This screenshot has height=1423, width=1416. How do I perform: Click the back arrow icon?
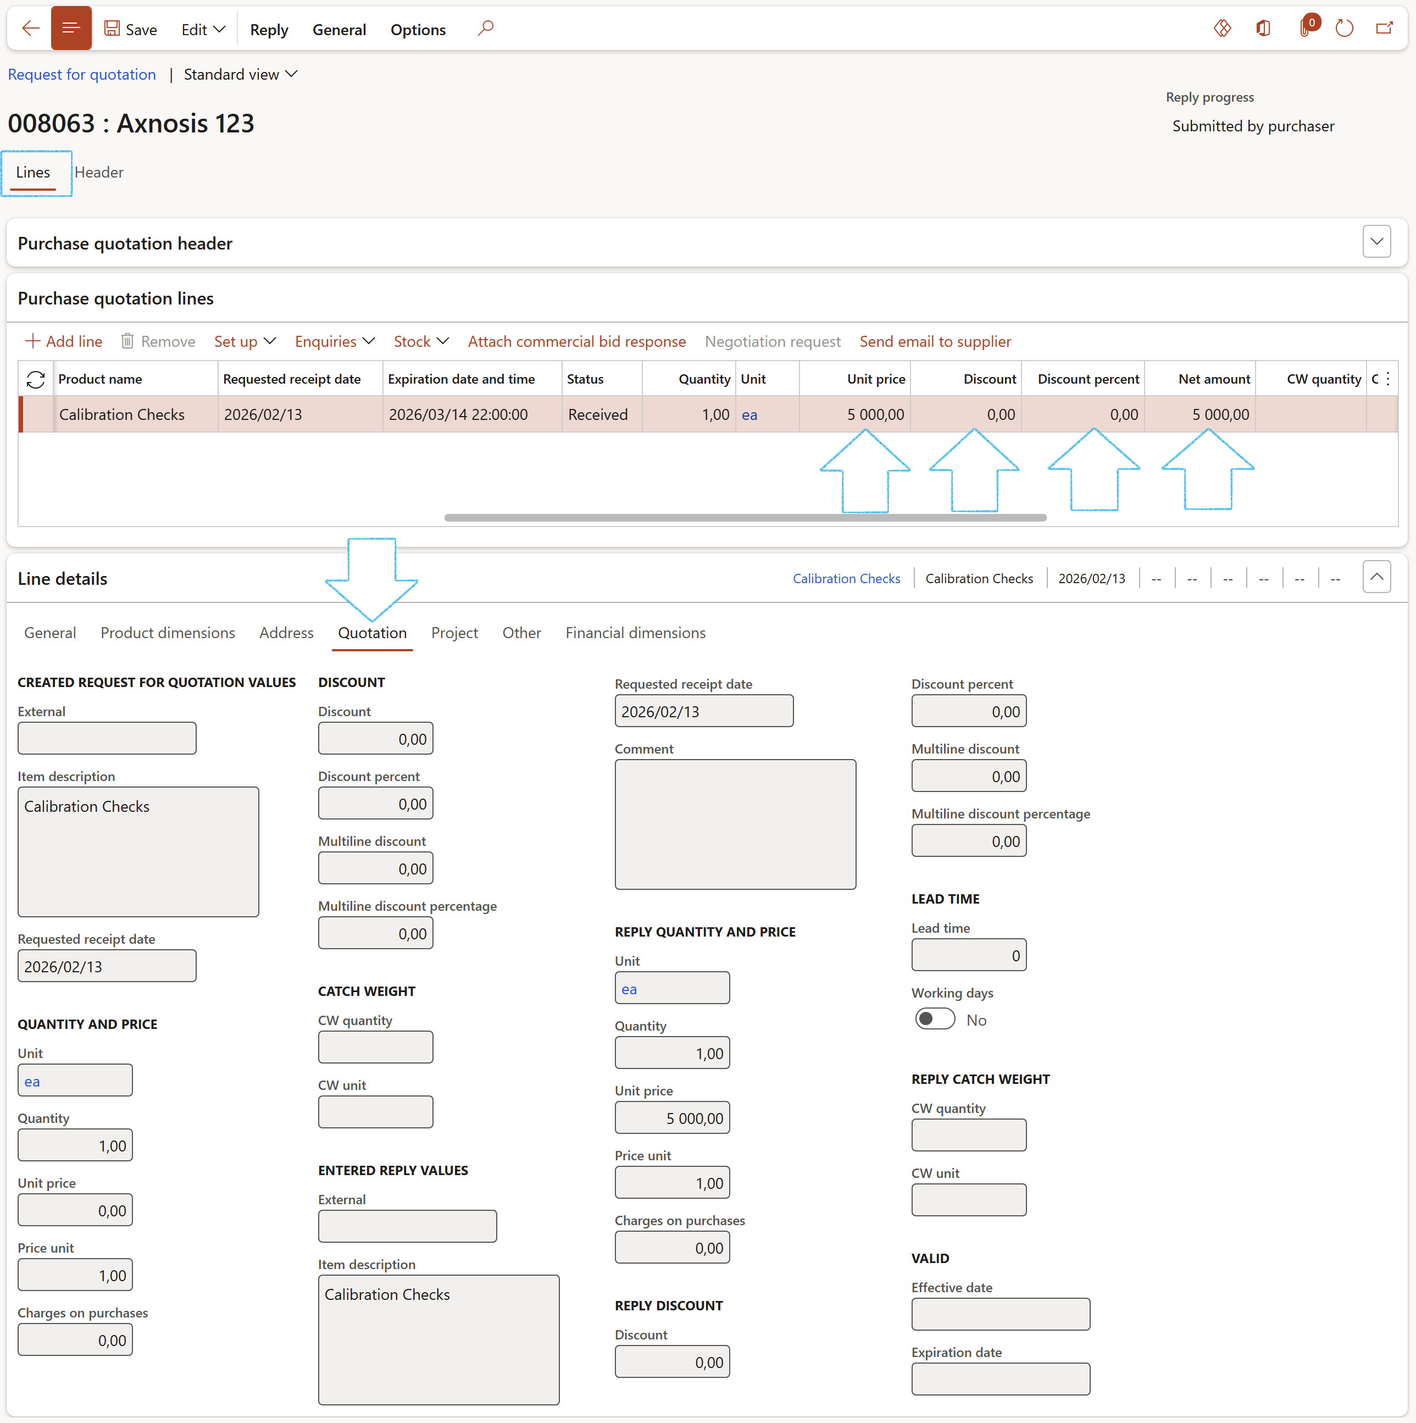coord(30,29)
